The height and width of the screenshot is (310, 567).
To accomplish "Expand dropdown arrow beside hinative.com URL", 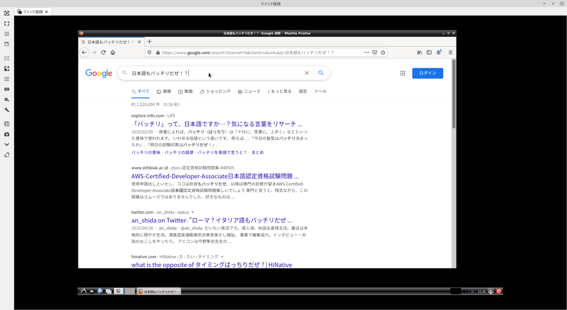I will 222,257.
